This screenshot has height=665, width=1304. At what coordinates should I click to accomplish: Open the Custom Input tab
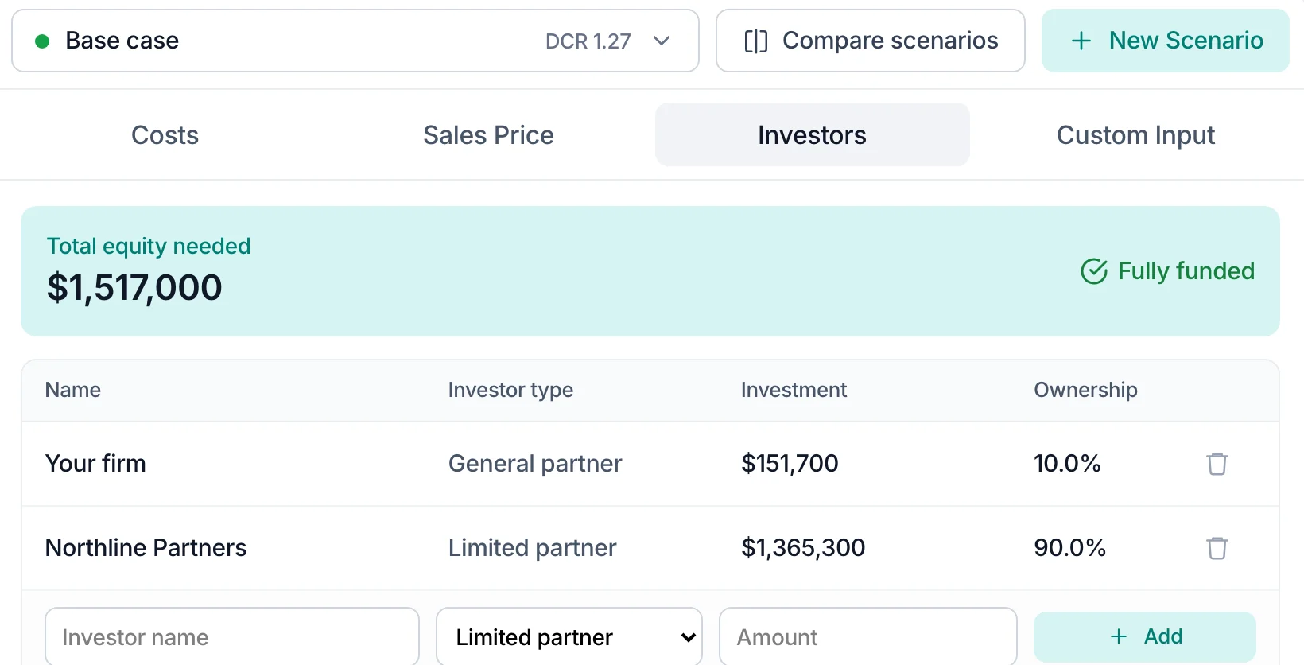tap(1135, 134)
